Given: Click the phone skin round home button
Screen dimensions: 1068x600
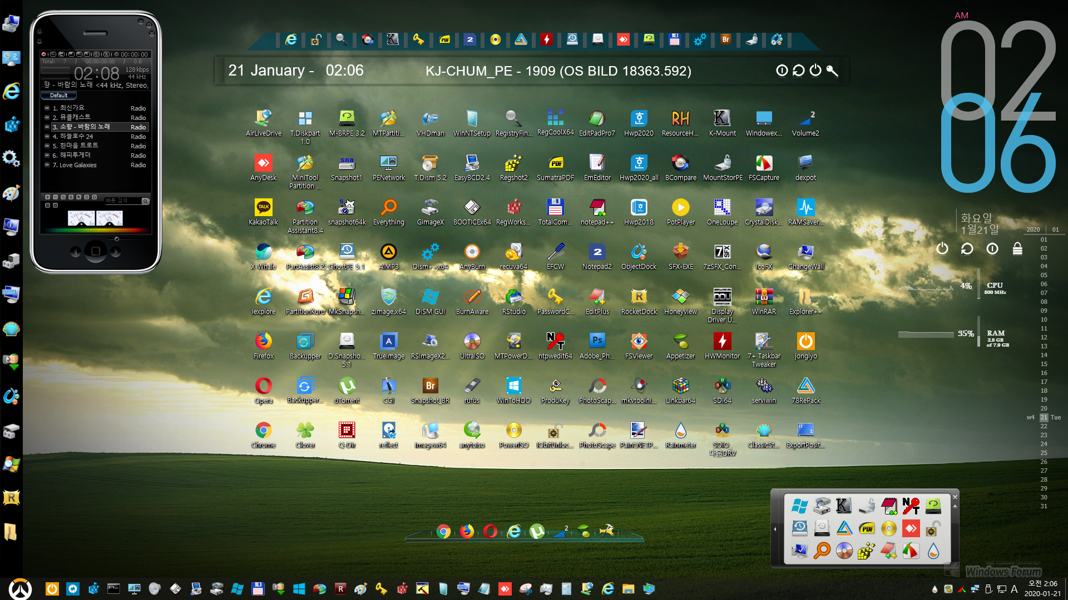Looking at the screenshot, I should point(95,252).
